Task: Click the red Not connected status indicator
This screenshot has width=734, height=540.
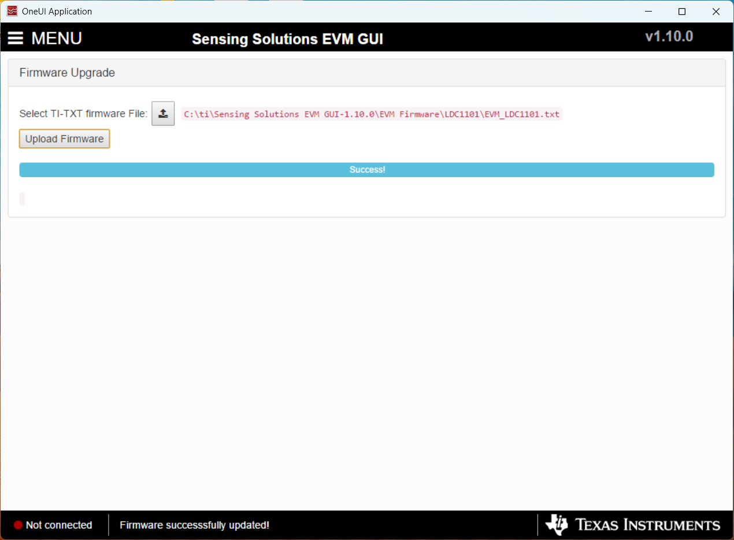Action: 18,525
